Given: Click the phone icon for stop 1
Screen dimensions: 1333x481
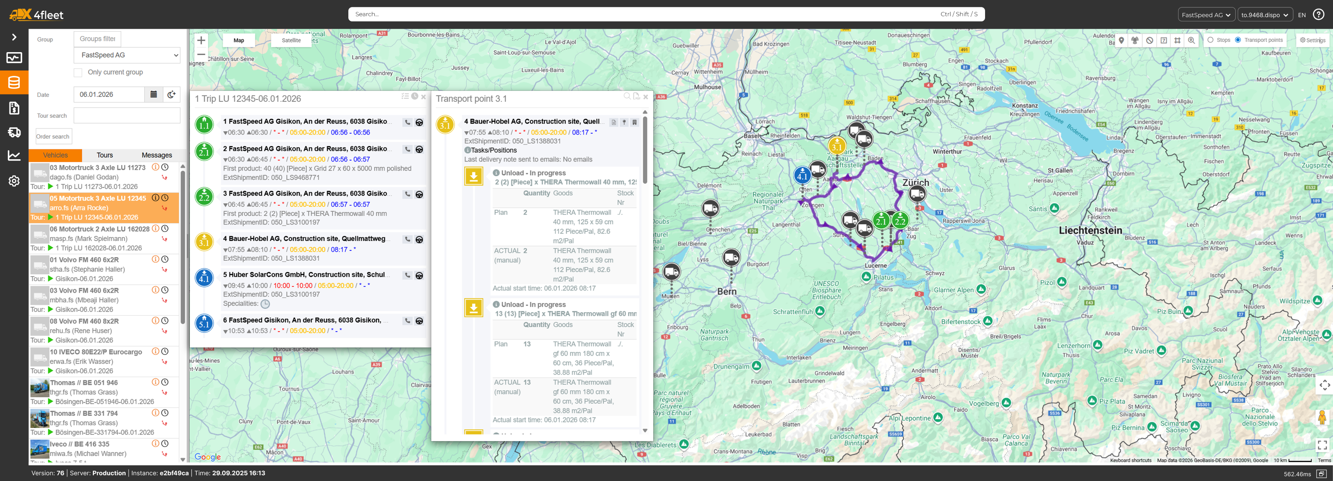Looking at the screenshot, I should [x=408, y=123].
